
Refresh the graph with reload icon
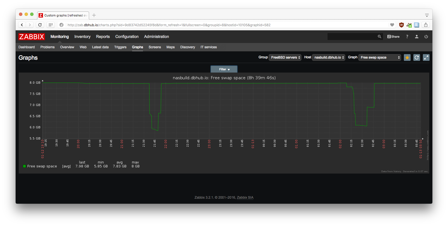(x=417, y=57)
